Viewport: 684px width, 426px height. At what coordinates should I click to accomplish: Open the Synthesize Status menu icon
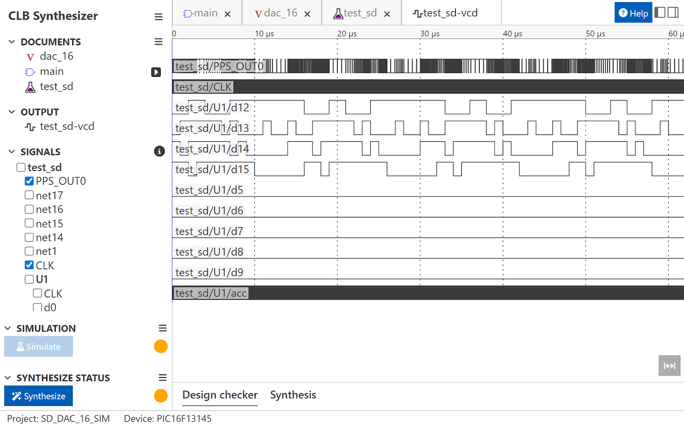point(162,378)
